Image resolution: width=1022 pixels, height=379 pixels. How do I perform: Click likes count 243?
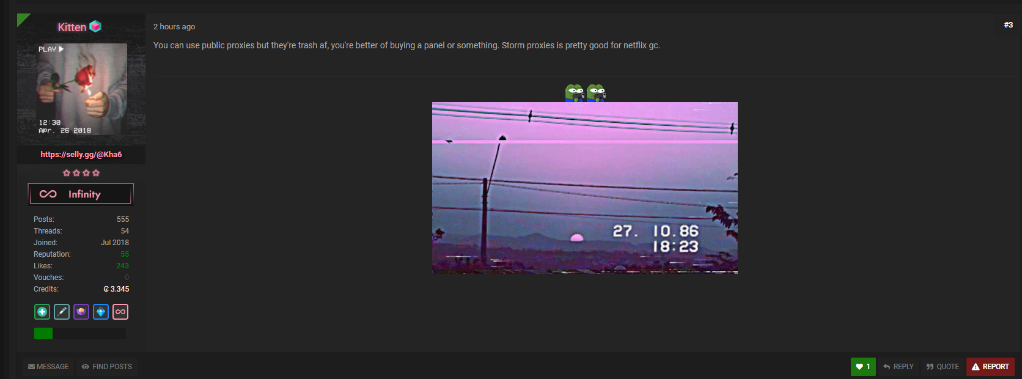click(x=123, y=266)
